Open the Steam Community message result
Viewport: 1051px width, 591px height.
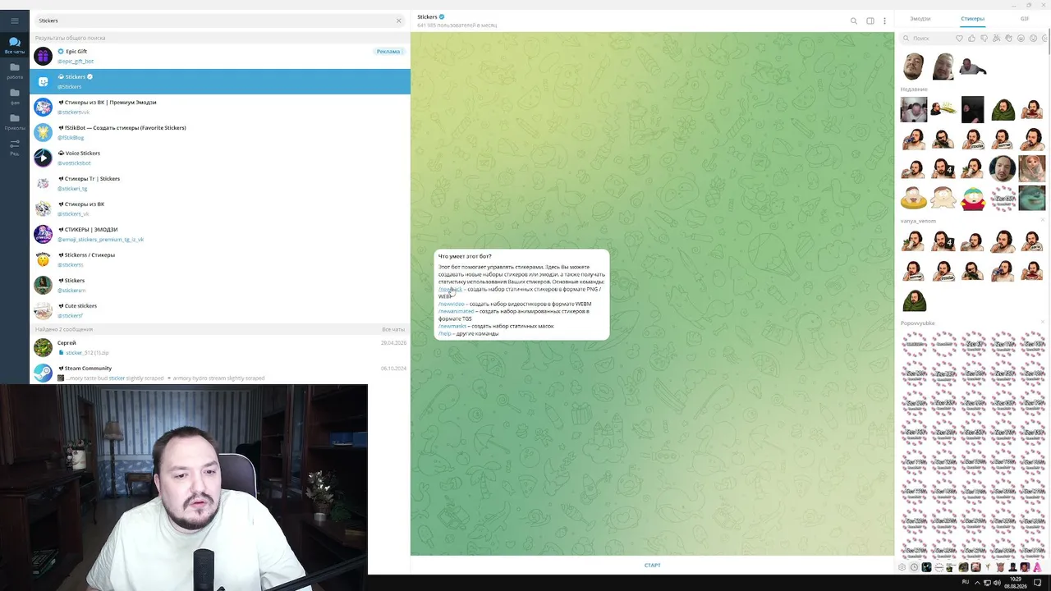click(220, 373)
